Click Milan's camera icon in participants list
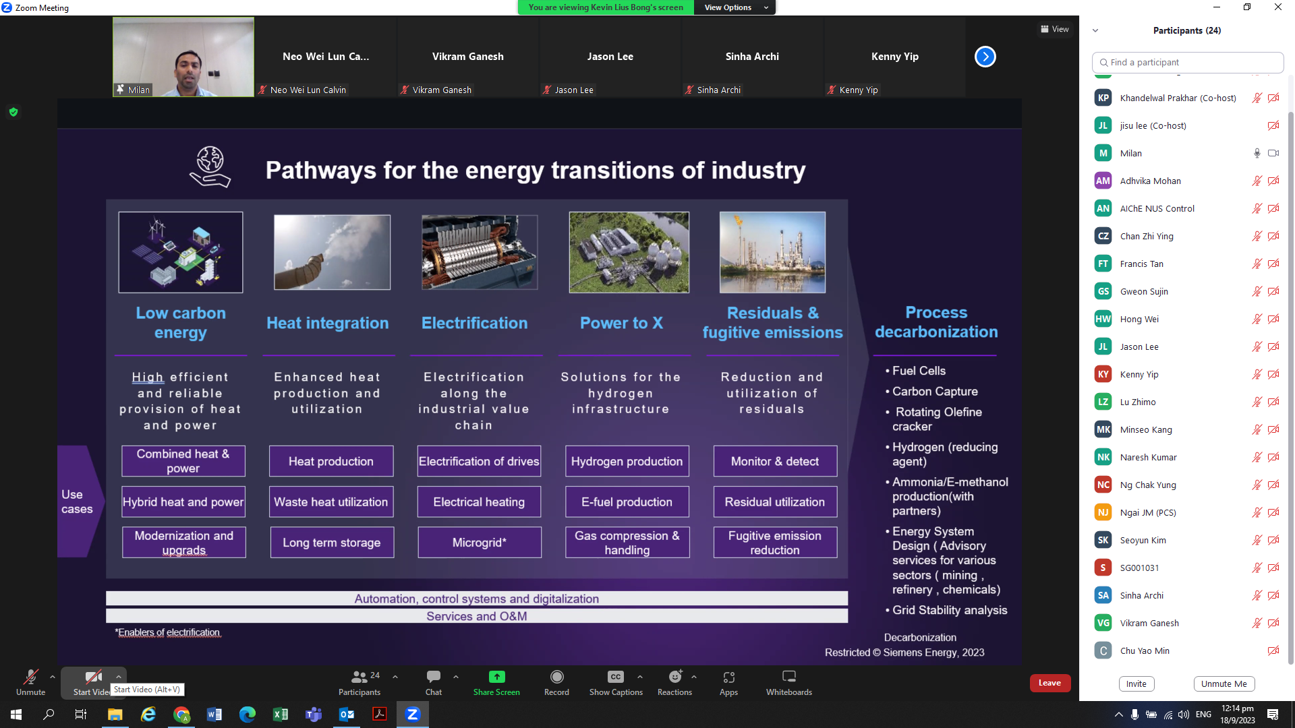Viewport: 1295px width, 728px height. click(x=1273, y=153)
